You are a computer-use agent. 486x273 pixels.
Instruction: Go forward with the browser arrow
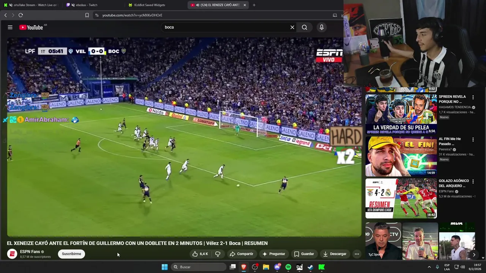click(13, 15)
